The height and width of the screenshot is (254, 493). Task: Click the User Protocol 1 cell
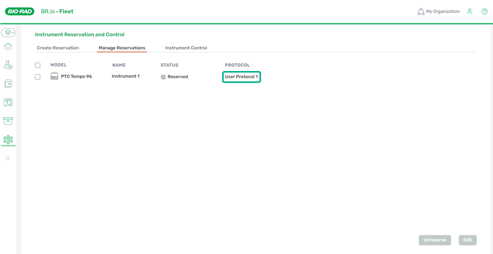241,77
